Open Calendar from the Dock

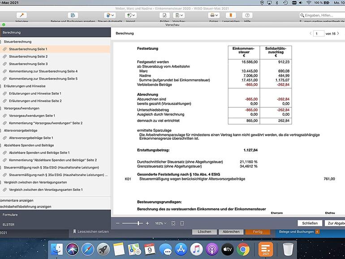pyautogui.click(x=150, y=249)
